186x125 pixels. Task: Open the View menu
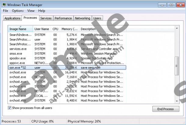tap(31, 11)
